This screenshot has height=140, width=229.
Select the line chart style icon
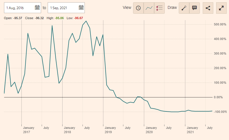pos(149,8)
